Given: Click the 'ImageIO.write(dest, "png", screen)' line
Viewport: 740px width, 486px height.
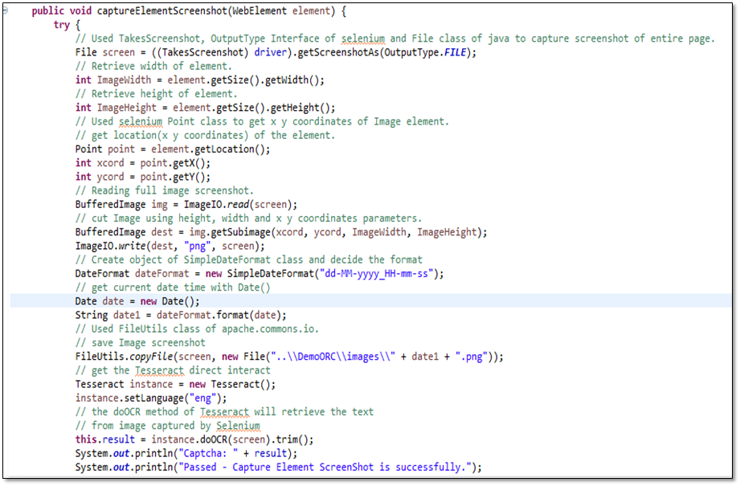Looking at the screenshot, I should 170,246.
